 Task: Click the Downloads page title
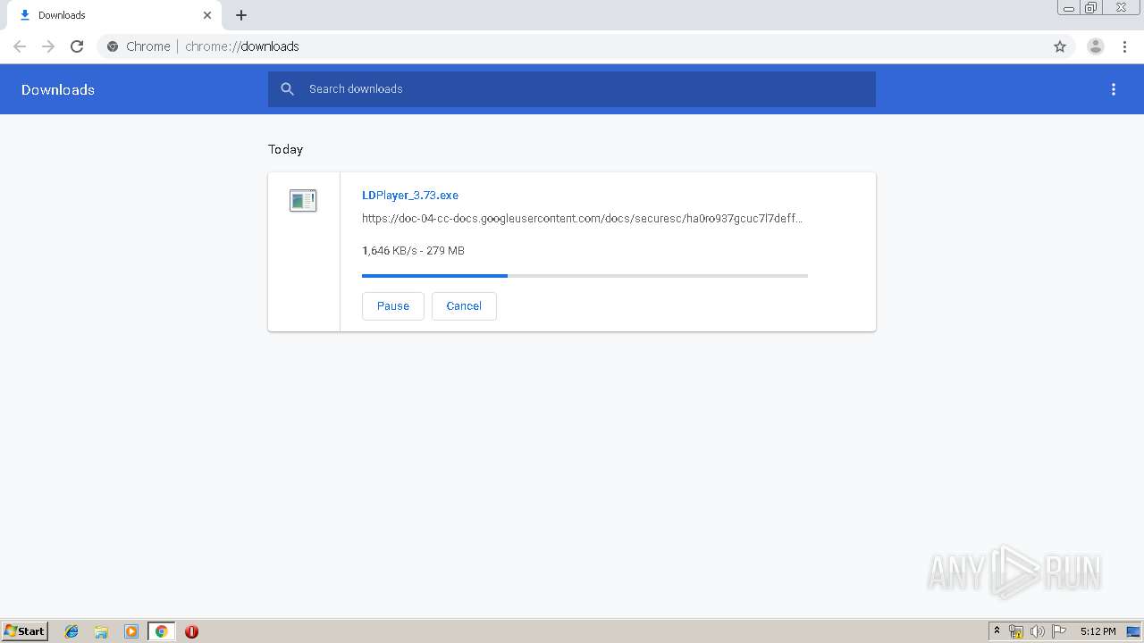tap(58, 89)
